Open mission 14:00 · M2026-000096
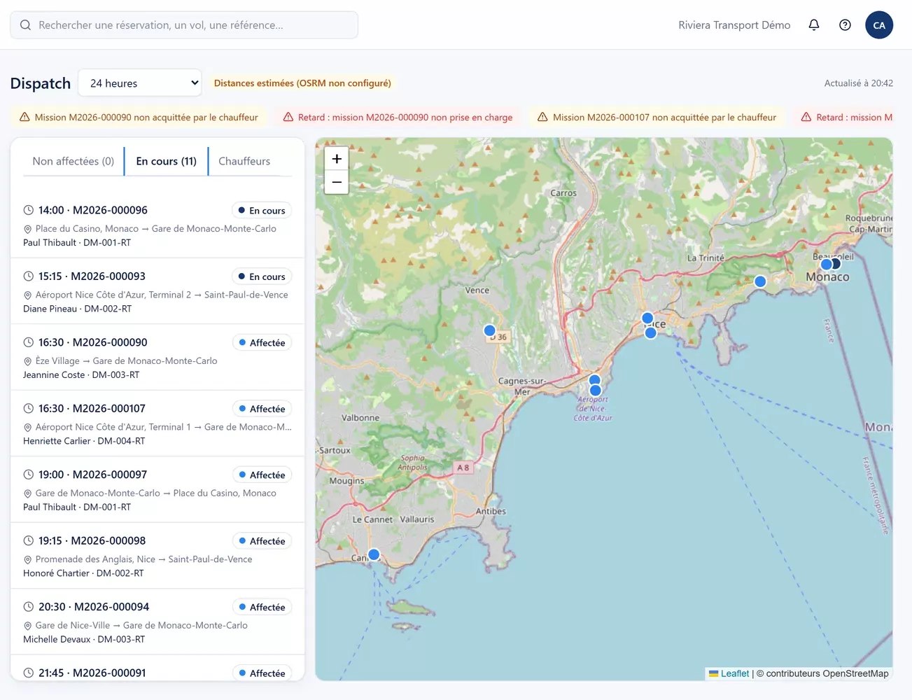 coord(157,225)
